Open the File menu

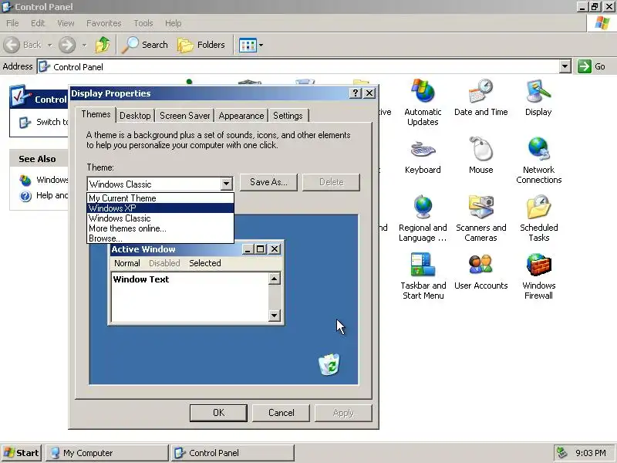(x=12, y=23)
